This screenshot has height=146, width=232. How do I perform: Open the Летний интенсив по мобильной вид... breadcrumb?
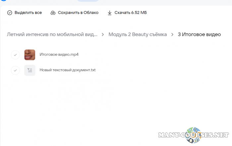click(x=52, y=34)
